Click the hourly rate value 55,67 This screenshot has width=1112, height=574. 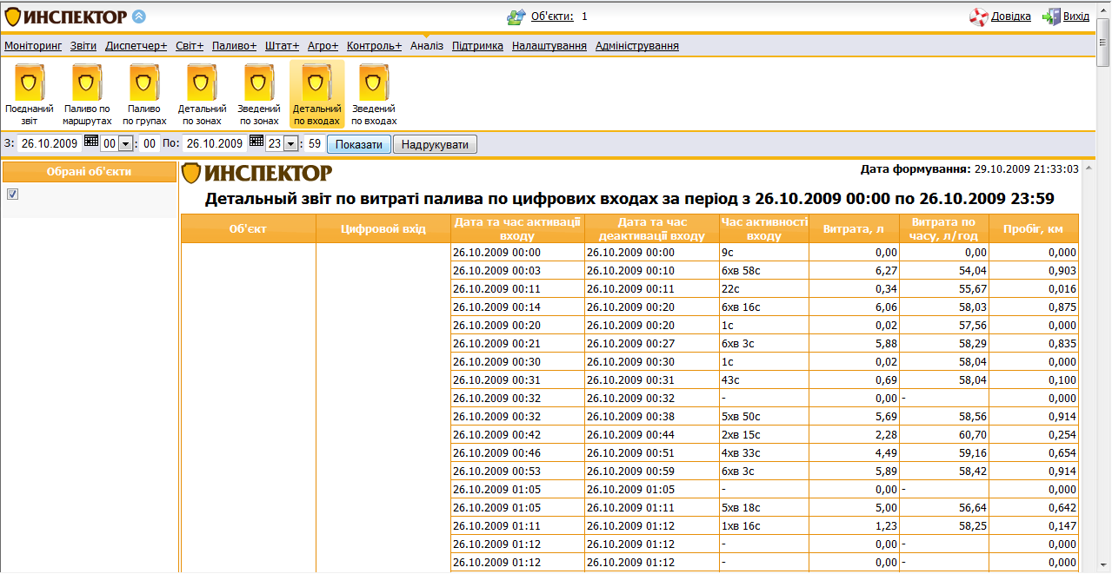pos(944,289)
